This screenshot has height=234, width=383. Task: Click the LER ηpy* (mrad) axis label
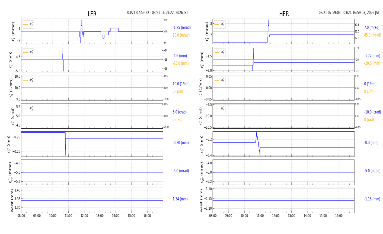click(11, 172)
